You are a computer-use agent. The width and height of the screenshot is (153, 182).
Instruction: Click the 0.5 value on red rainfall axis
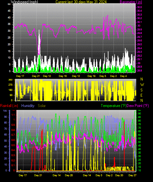pyautogui.click(x=13, y=145)
